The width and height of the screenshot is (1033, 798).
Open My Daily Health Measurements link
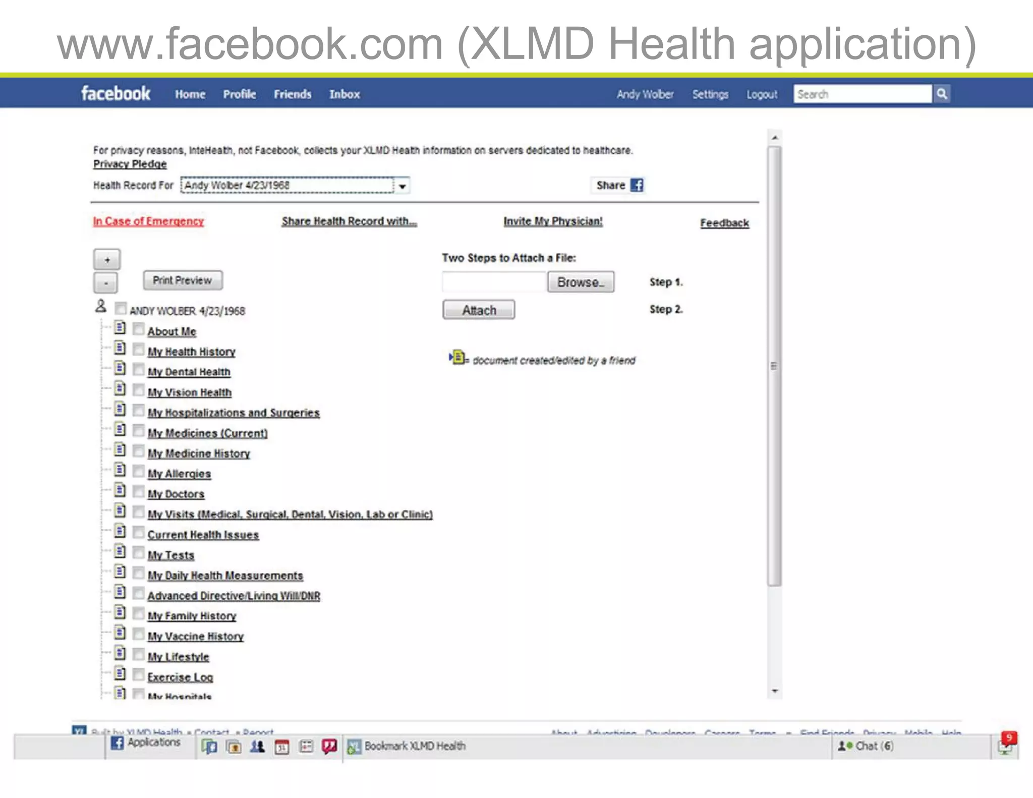click(x=225, y=576)
